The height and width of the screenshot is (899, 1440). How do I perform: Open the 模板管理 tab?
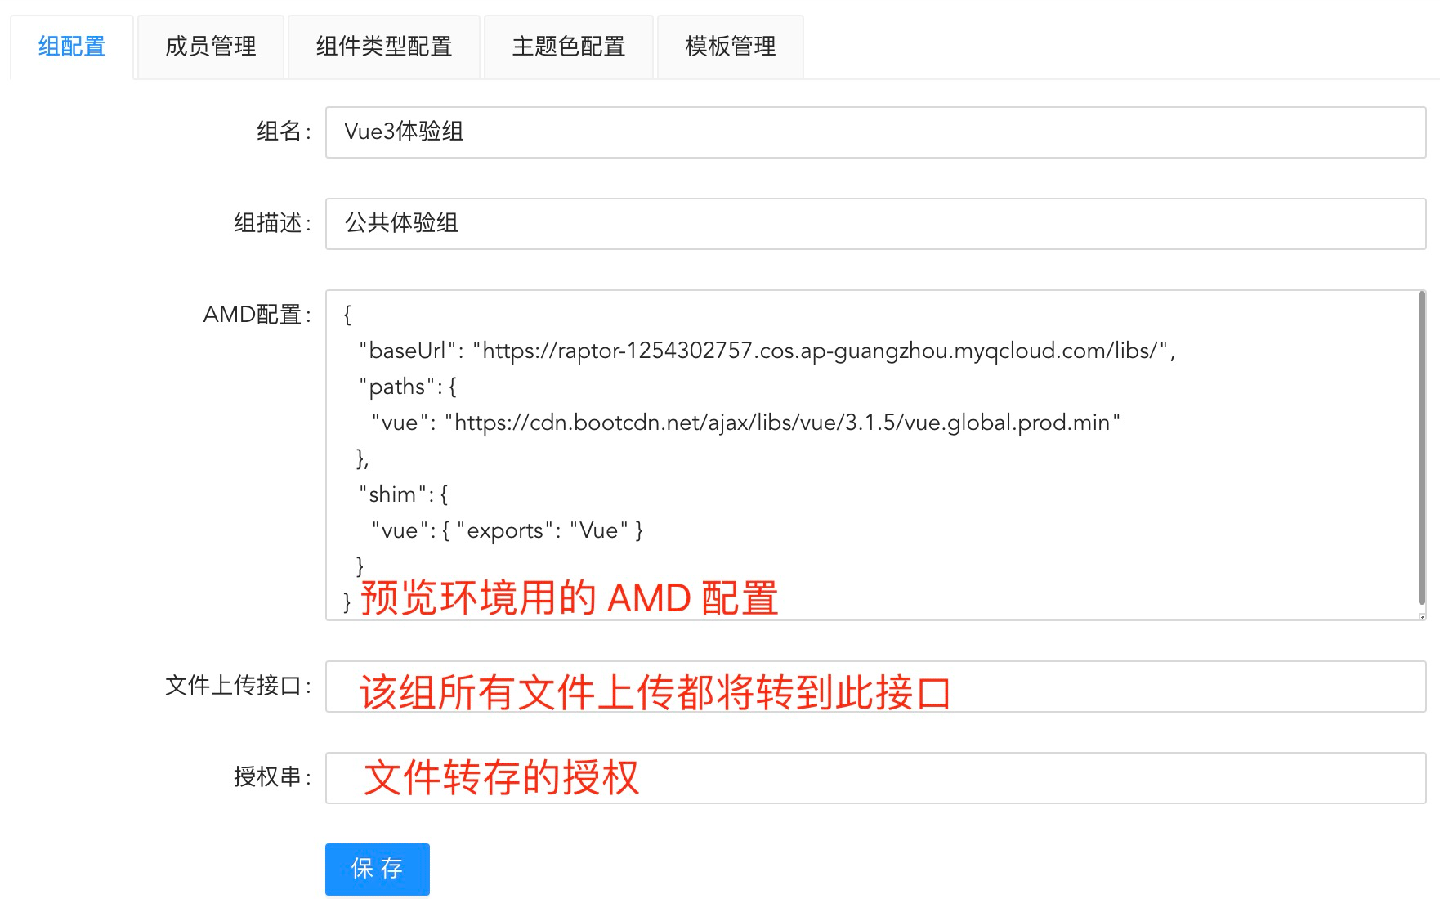(731, 47)
